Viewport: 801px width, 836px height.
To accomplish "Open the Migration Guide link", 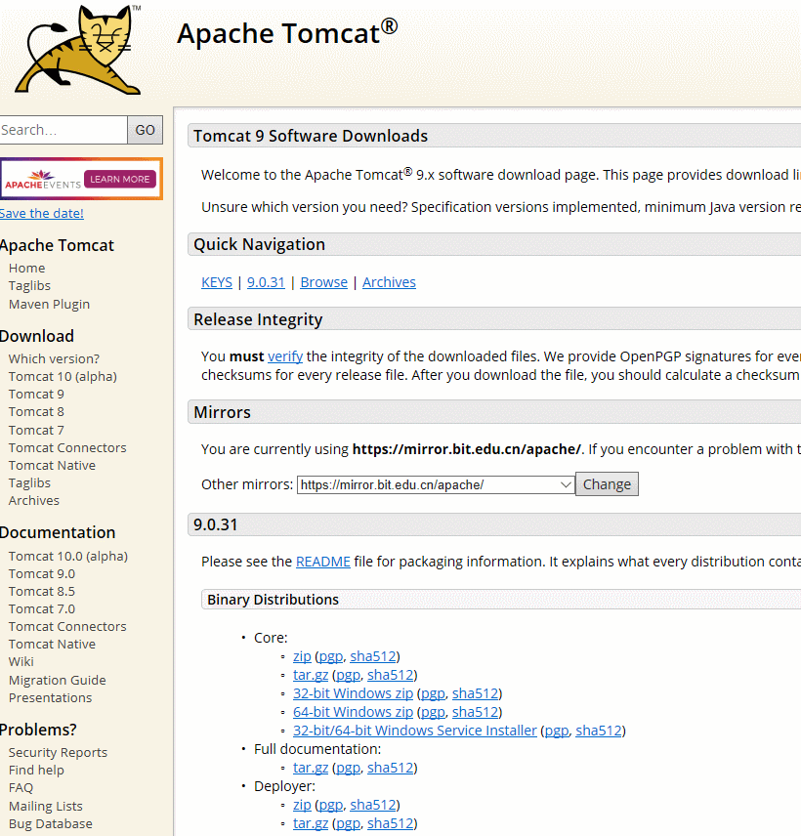I will click(57, 681).
